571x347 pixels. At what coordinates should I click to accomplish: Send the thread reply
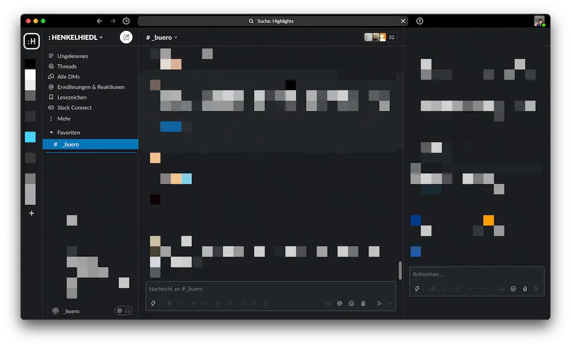(x=537, y=289)
